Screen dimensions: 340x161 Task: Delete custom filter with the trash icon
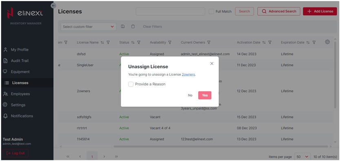click(x=133, y=26)
